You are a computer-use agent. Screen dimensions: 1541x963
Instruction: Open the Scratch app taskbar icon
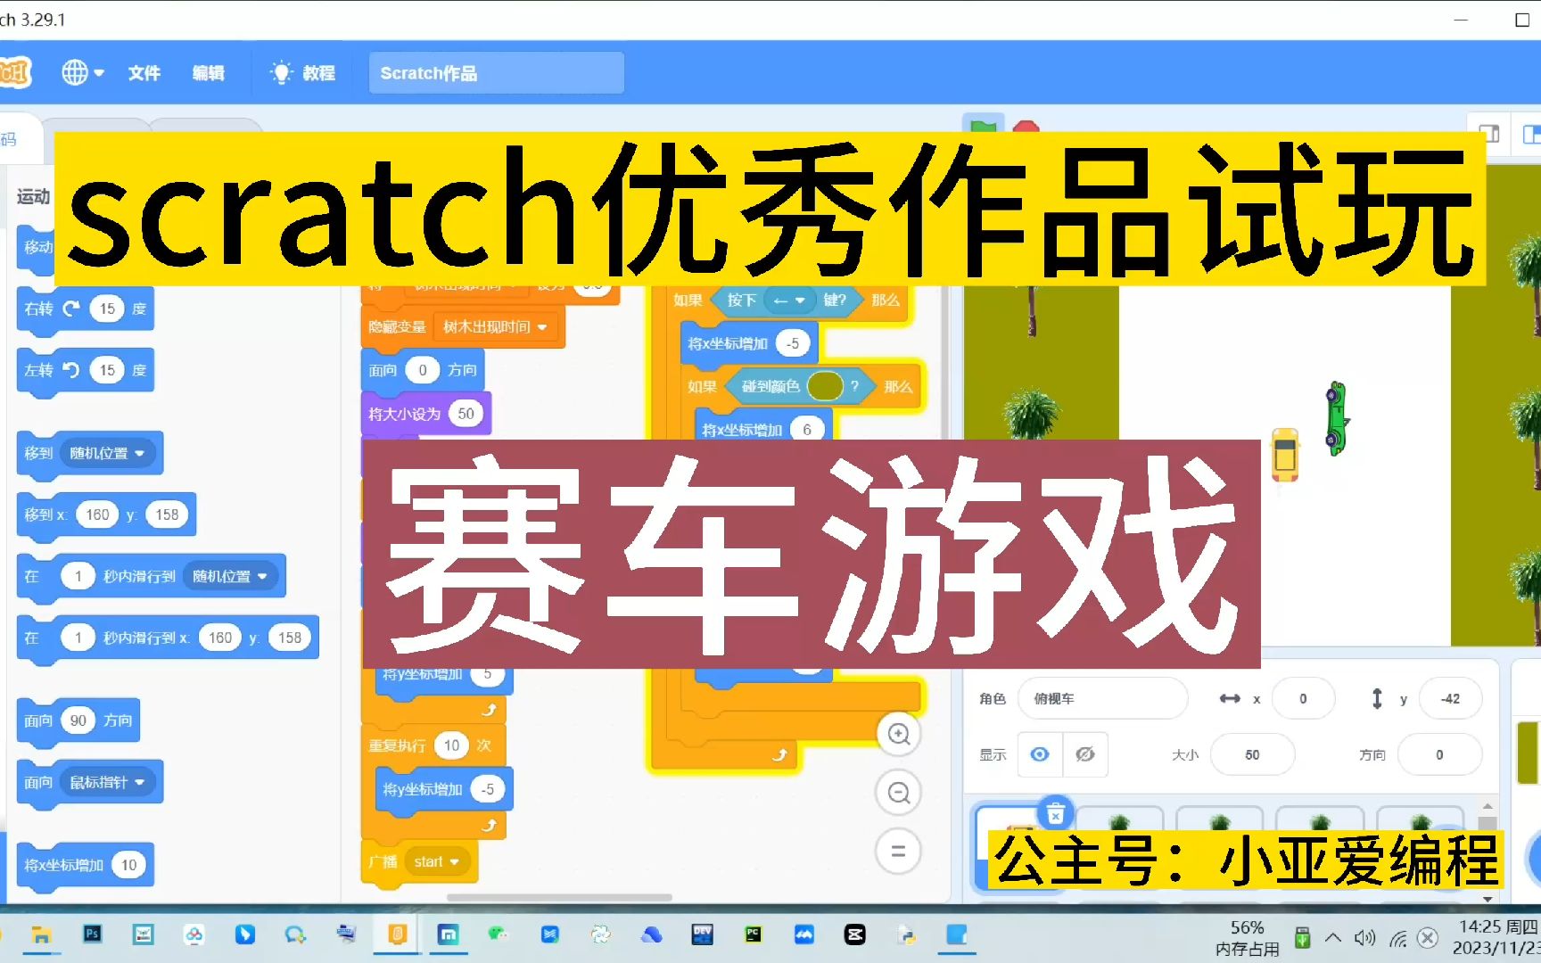(397, 934)
